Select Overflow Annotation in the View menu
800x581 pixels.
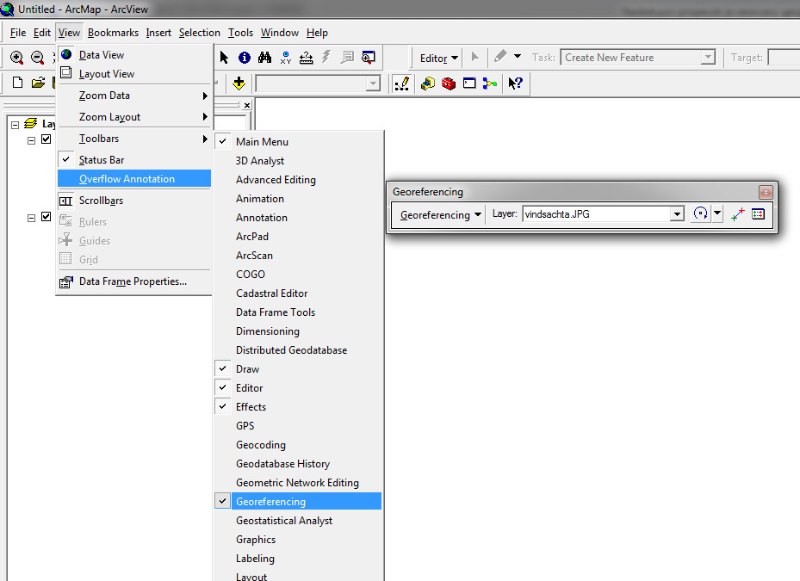134,179
